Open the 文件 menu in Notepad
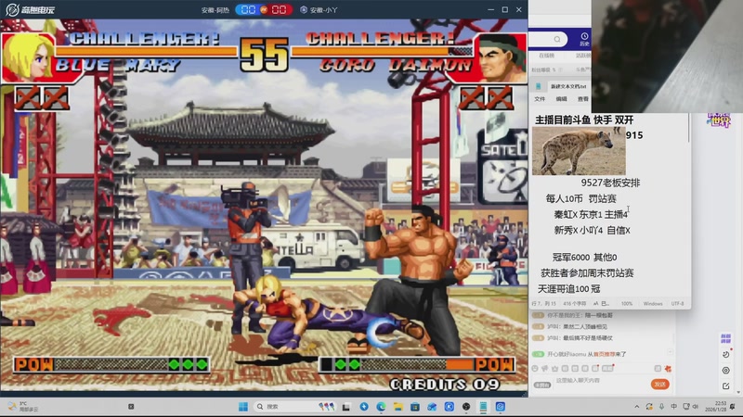 (x=540, y=99)
